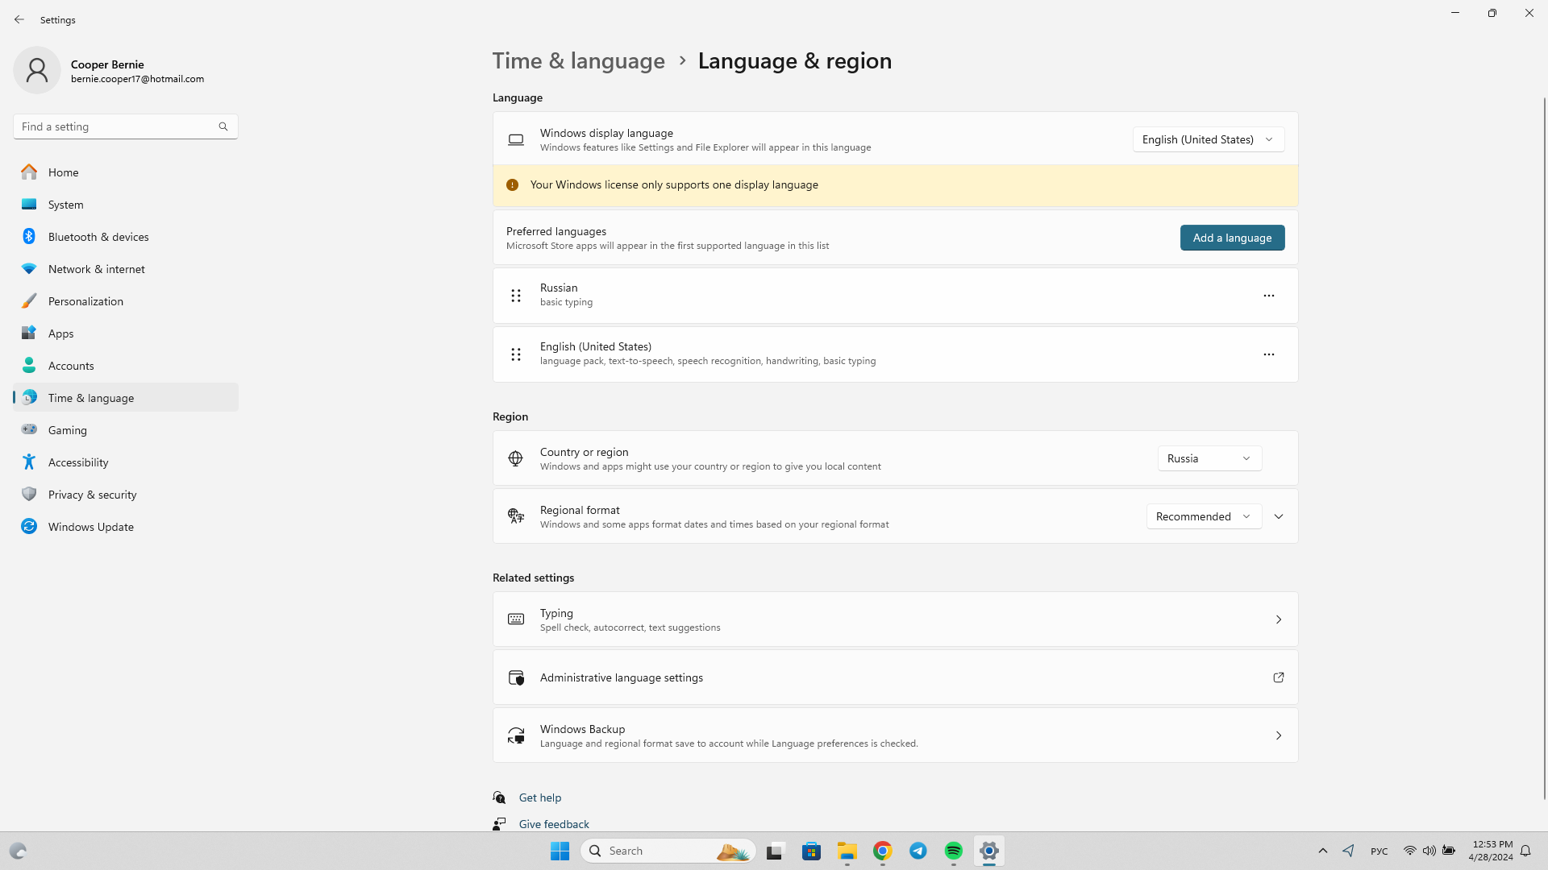Open Bluetooth & devices in sidebar

pyautogui.click(x=98, y=237)
